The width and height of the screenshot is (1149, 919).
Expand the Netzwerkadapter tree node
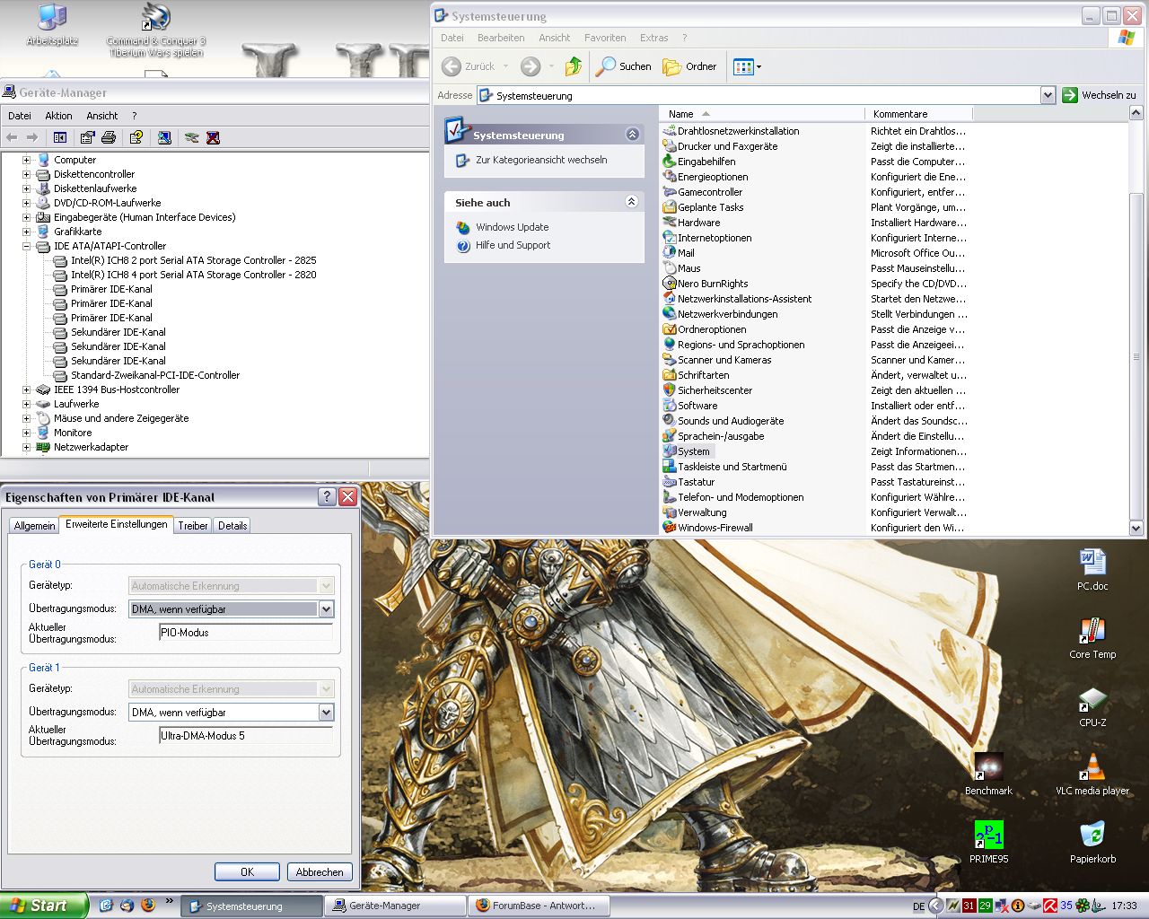27,447
